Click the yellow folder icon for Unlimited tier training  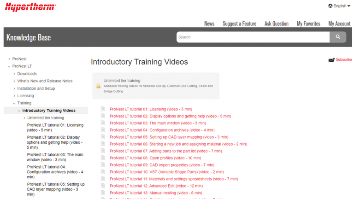(x=98, y=86)
